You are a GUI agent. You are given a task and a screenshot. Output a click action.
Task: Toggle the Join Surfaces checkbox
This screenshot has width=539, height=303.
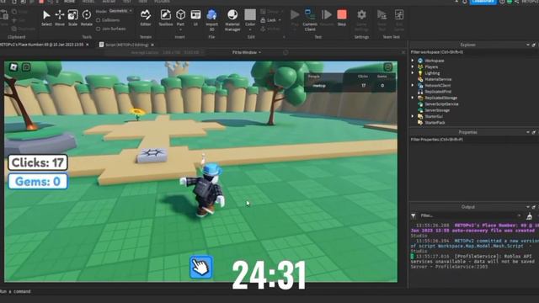click(x=99, y=29)
